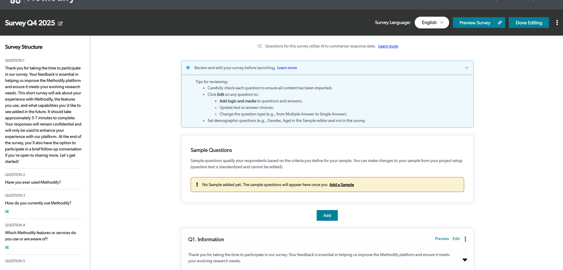Click the pencil icon beside Survey Q4 2025
The width and height of the screenshot is (563, 270).
(60, 23)
